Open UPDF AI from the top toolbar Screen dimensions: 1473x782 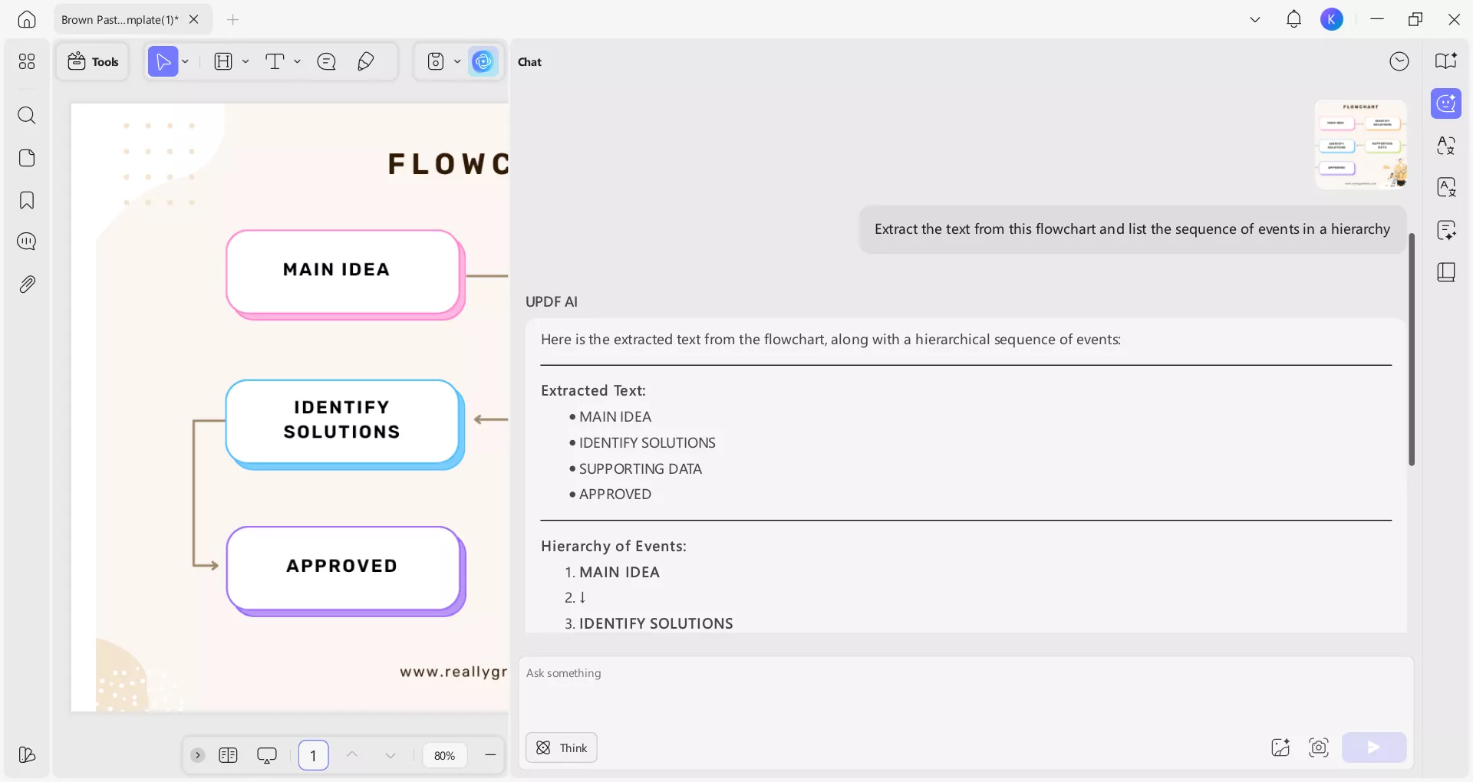(x=483, y=61)
